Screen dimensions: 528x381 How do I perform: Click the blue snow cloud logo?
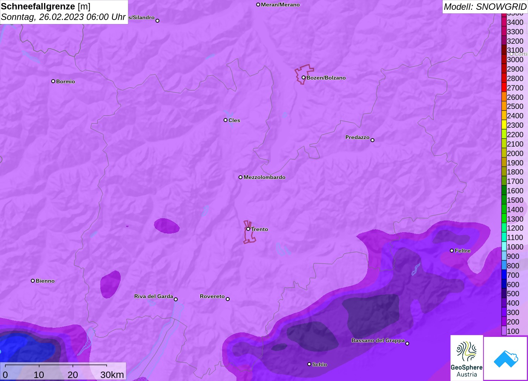505,358
